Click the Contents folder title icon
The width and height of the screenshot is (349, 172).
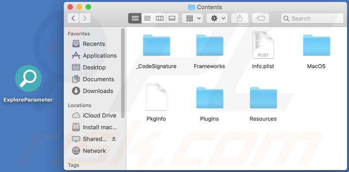click(x=191, y=7)
